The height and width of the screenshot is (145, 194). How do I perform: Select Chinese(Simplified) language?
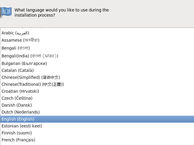tap(31, 77)
